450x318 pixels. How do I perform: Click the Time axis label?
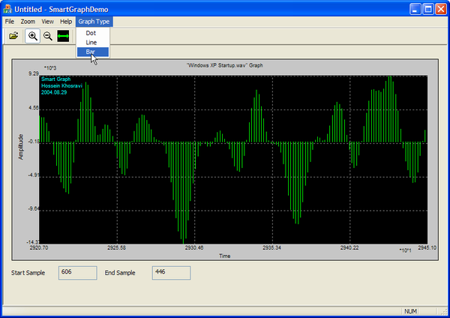point(225,256)
